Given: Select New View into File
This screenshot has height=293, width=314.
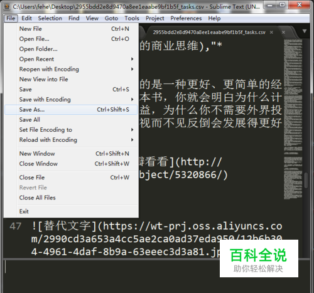Looking at the screenshot, I should click(71, 79).
